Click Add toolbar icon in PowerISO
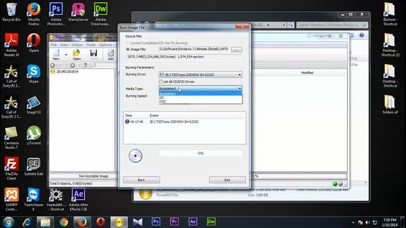Image resolution: width=406 pixels, height=228 pixels. [x=111, y=55]
